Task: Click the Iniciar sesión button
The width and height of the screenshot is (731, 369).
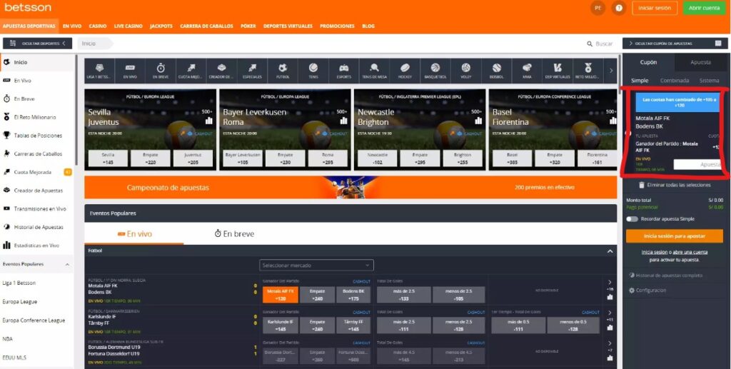Action: pos(654,8)
